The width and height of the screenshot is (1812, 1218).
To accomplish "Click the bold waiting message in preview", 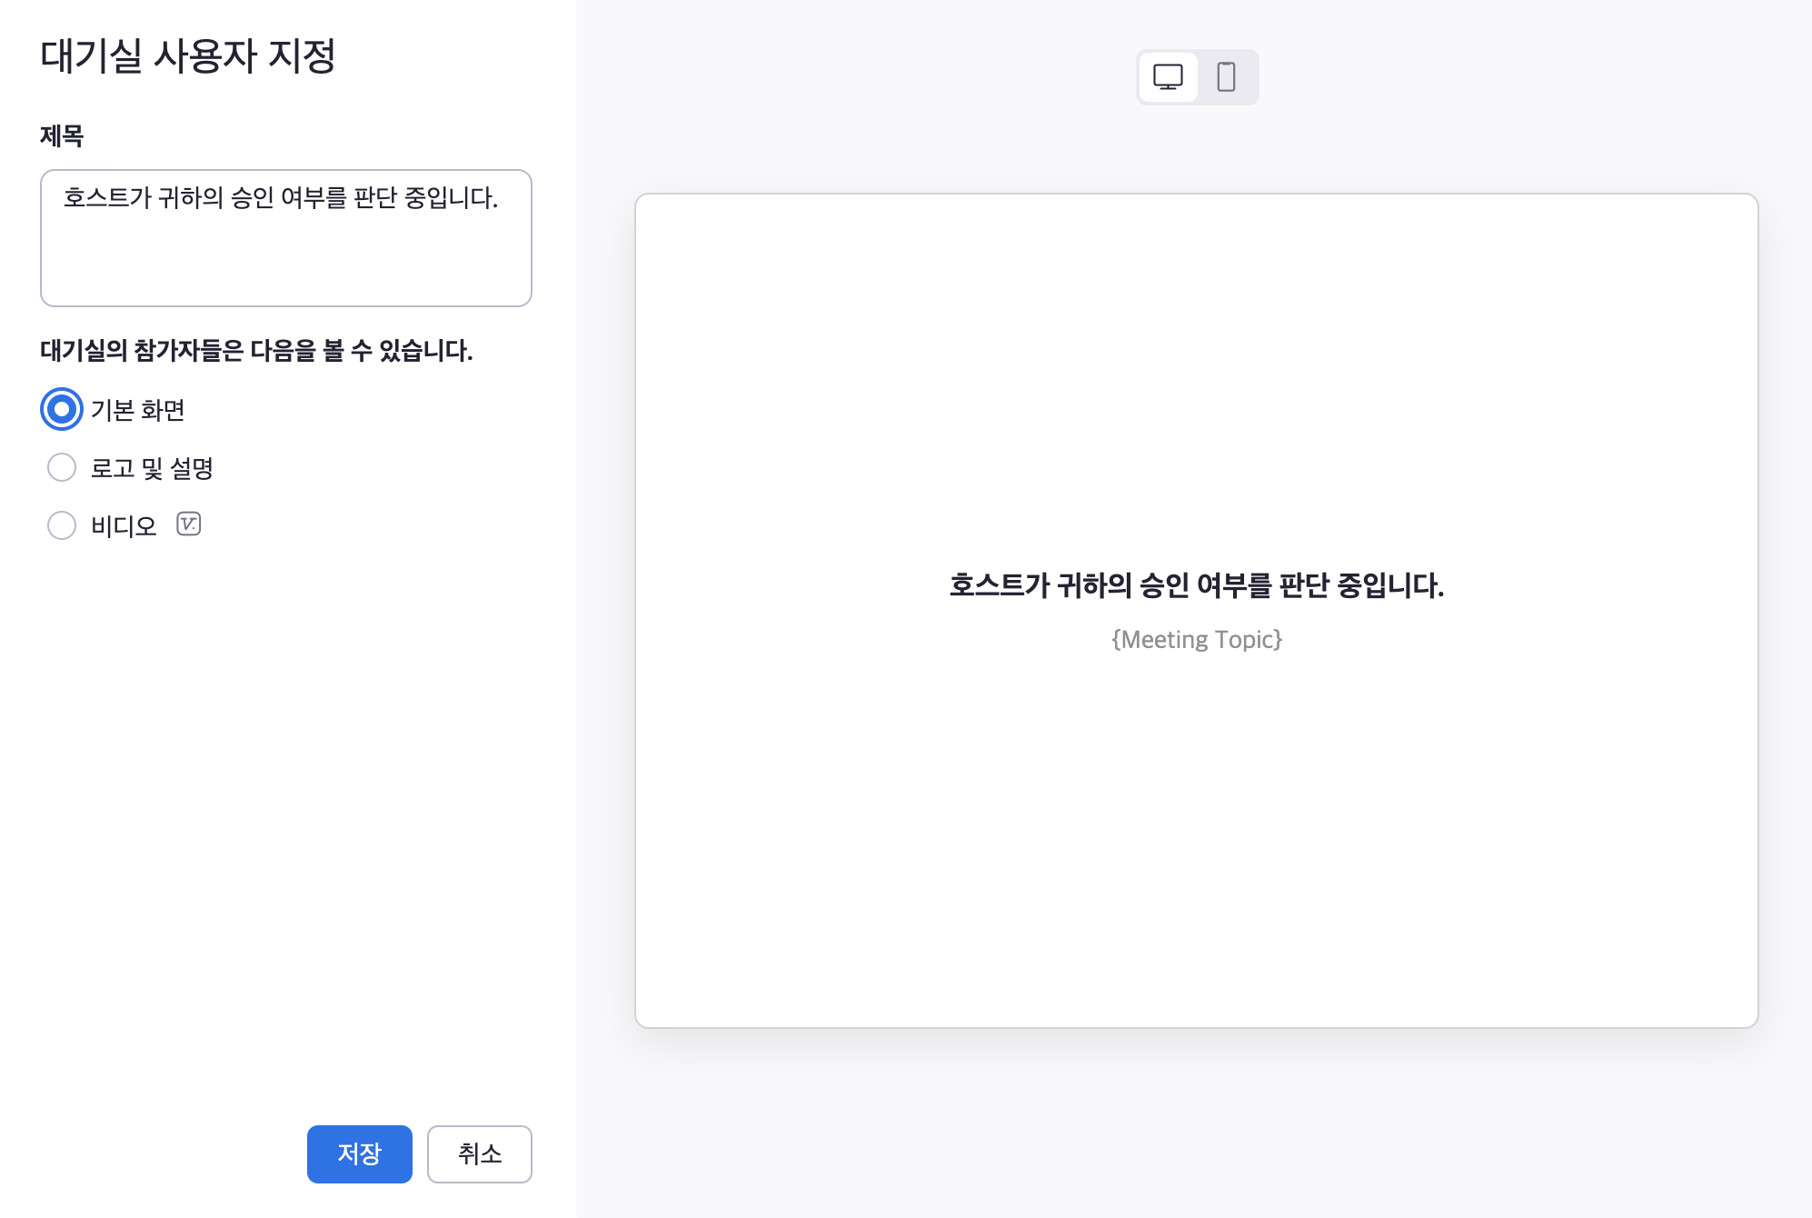I will (x=1196, y=585).
